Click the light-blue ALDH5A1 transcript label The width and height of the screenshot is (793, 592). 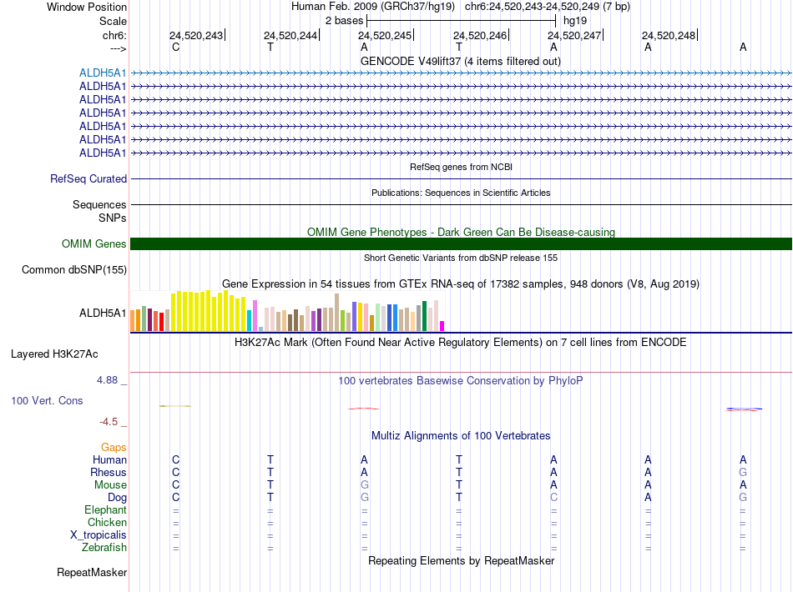pyautogui.click(x=103, y=73)
